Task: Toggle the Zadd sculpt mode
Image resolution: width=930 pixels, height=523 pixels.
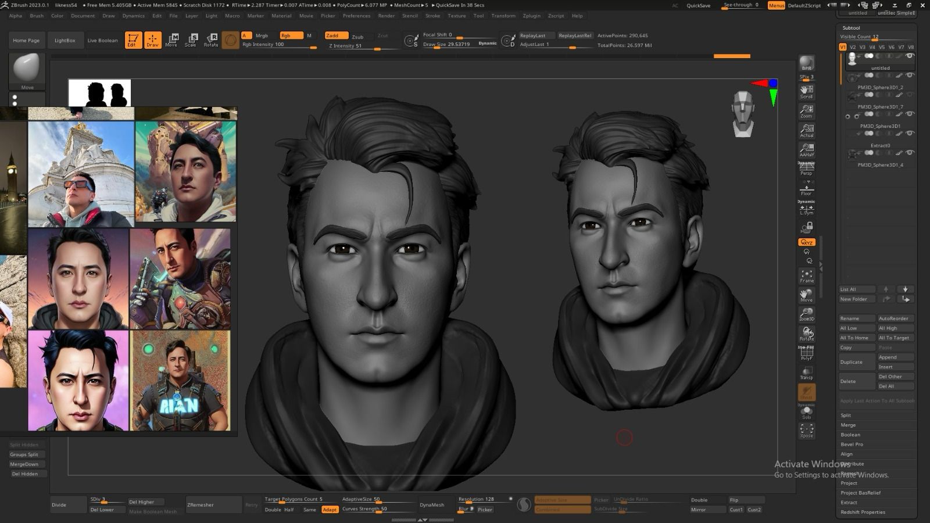Action: (337, 35)
